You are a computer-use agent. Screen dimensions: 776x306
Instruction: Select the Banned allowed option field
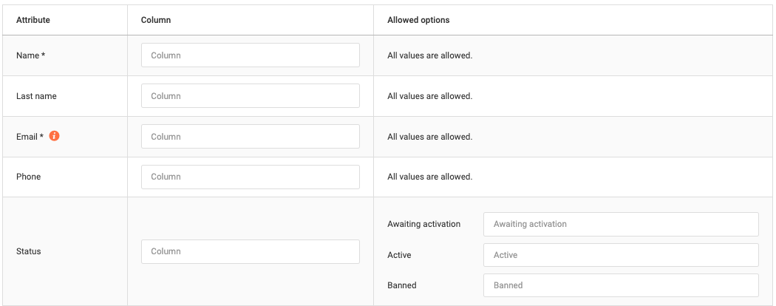pyautogui.click(x=621, y=285)
